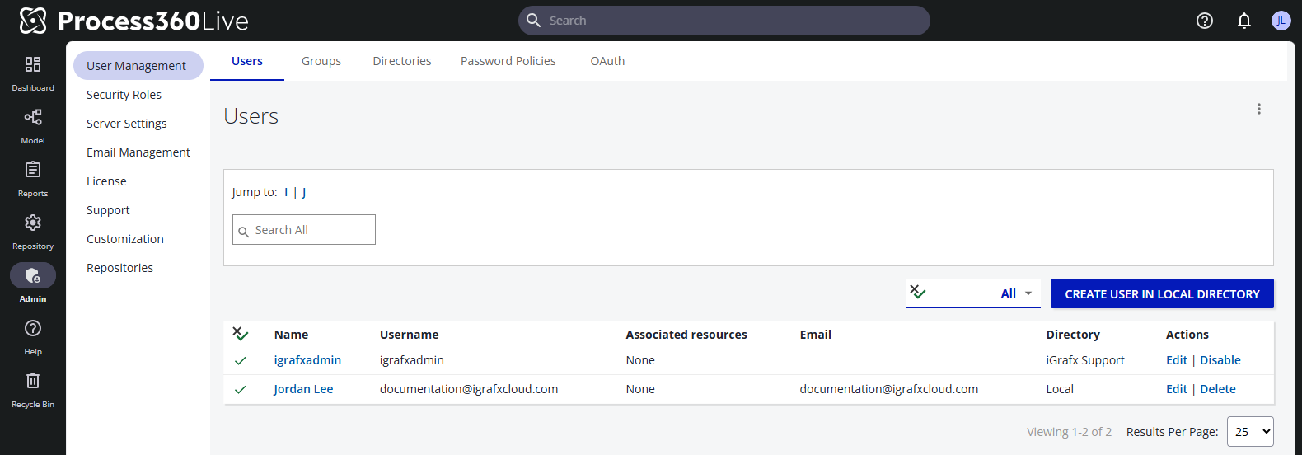The height and width of the screenshot is (455, 1302).
Task: Select User Management in admin menu
Action: pyautogui.click(x=138, y=66)
